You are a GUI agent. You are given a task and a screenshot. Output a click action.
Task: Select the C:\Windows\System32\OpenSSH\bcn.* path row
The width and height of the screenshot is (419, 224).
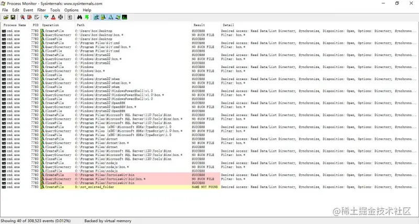209,107
